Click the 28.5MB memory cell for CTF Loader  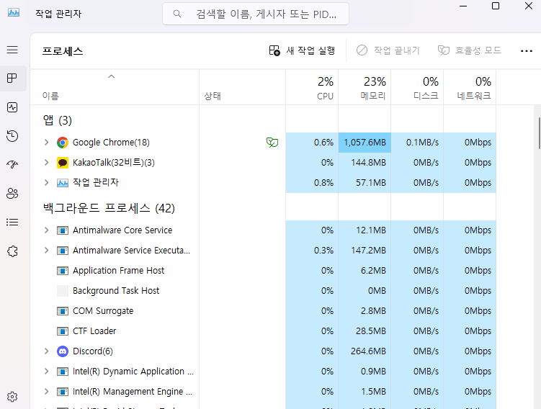pyautogui.click(x=365, y=331)
